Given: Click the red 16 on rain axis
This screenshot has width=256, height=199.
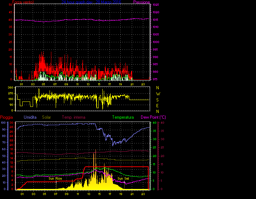Looking at the screenshot, I should [11, 154].
